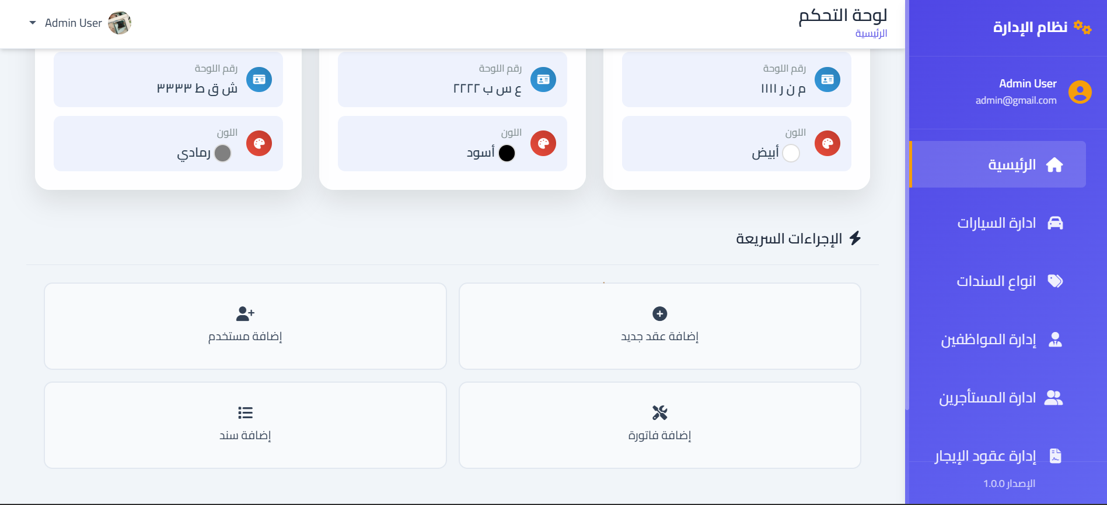Click the car icon next to ادارة السيارات

point(1054,223)
